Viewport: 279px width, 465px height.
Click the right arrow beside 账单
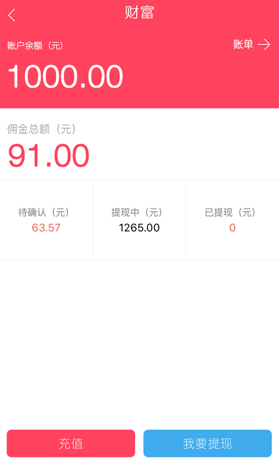pos(264,45)
